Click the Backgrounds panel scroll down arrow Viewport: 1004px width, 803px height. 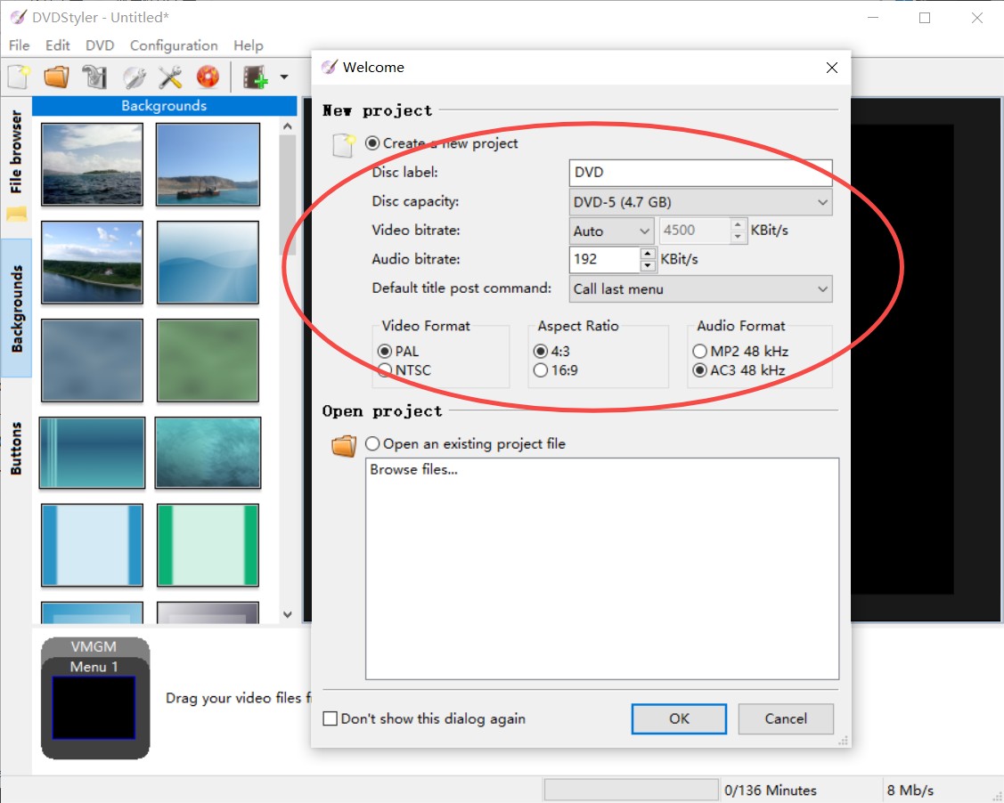point(288,614)
